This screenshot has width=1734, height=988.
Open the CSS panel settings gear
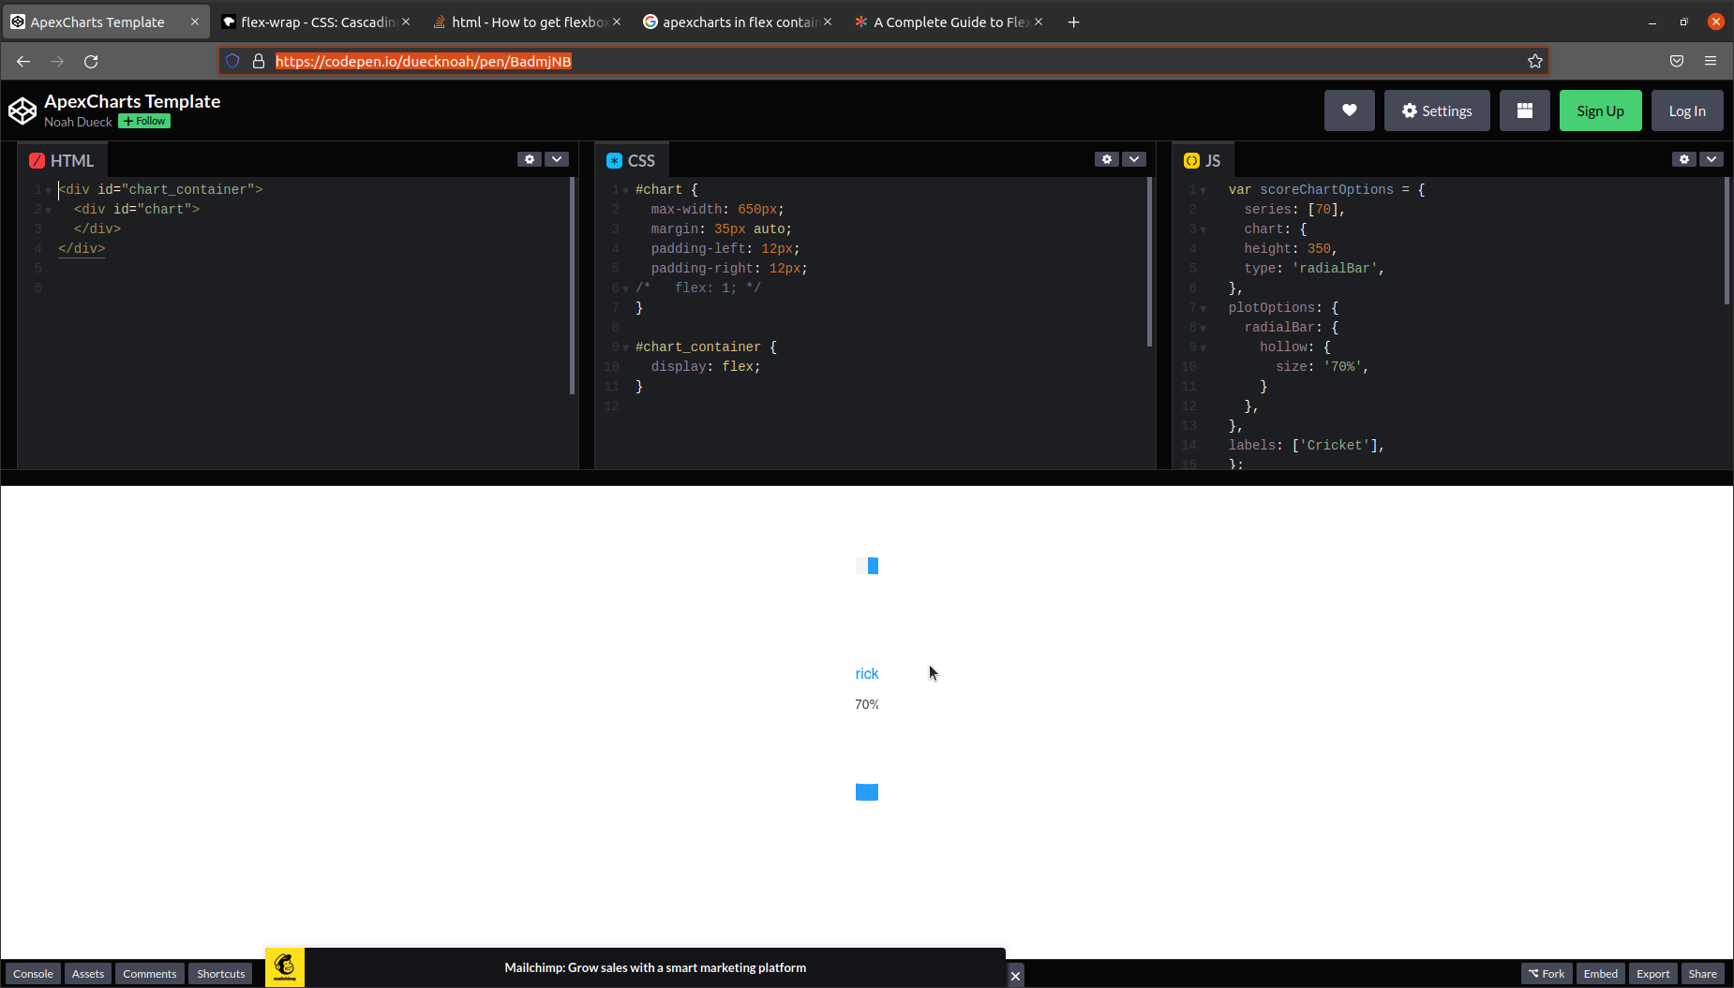point(1107,159)
